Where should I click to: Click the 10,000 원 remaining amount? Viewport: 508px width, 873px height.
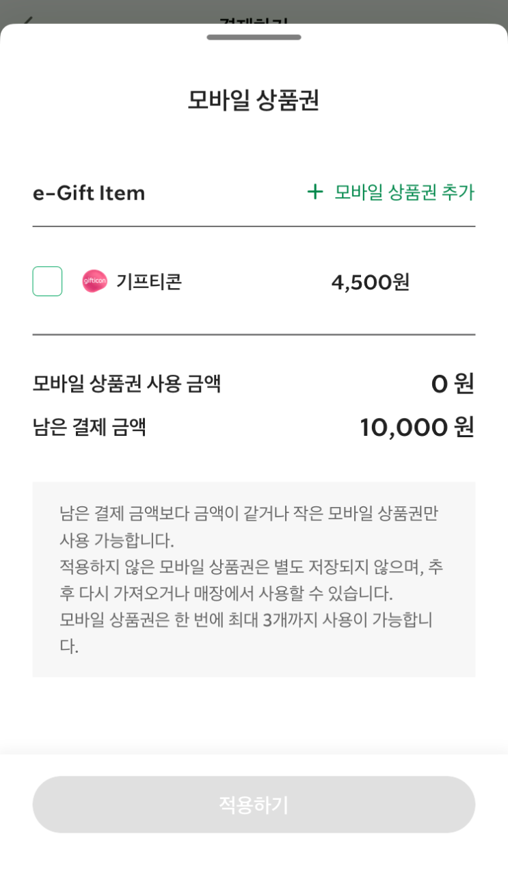[x=416, y=428]
